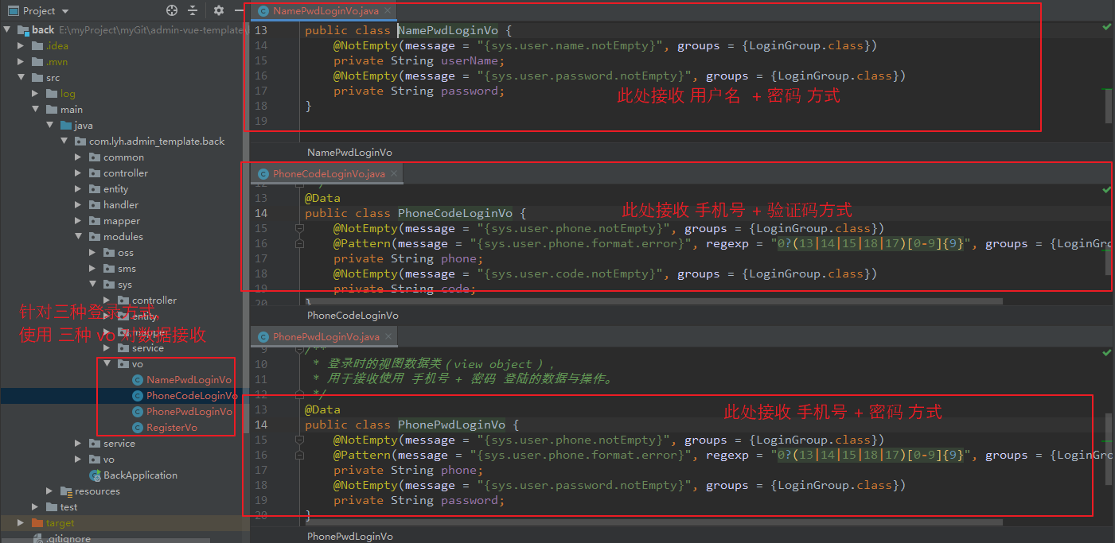The height and width of the screenshot is (543, 1115).
Task: Expand the common package arrow
Action: pos(78,157)
